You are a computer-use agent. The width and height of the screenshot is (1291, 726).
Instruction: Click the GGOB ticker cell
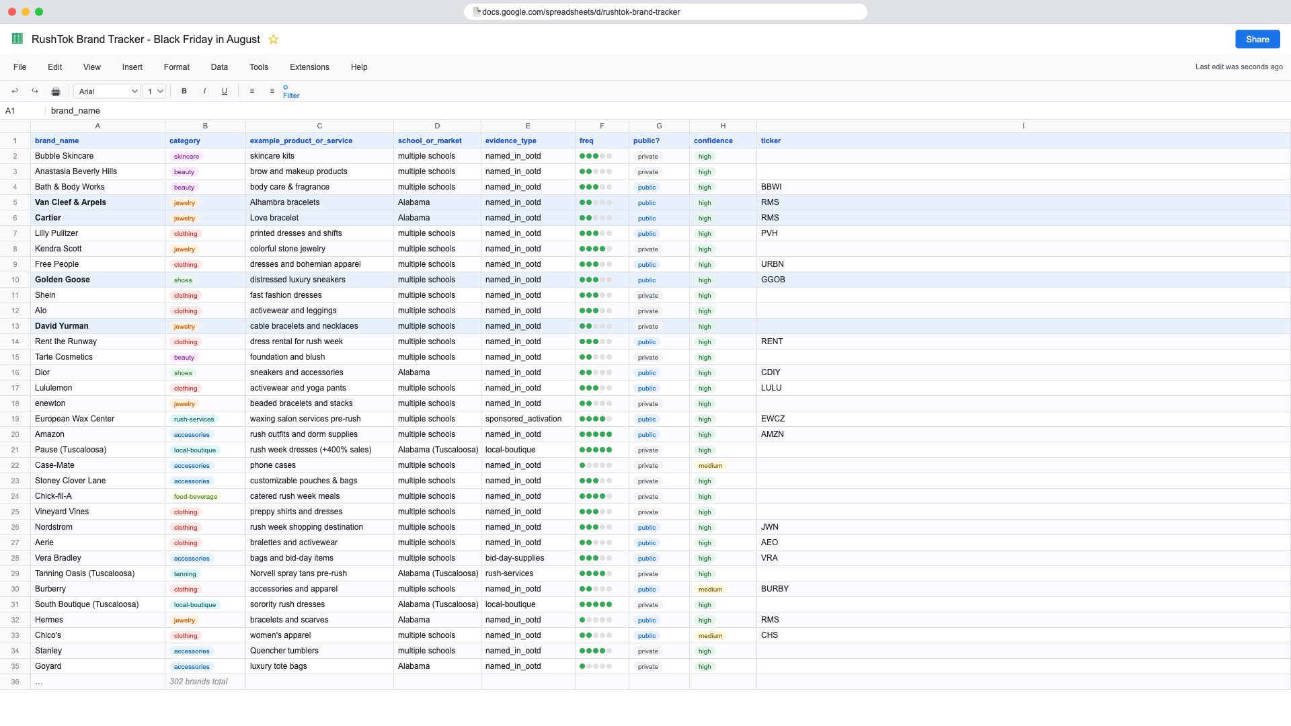point(1023,280)
